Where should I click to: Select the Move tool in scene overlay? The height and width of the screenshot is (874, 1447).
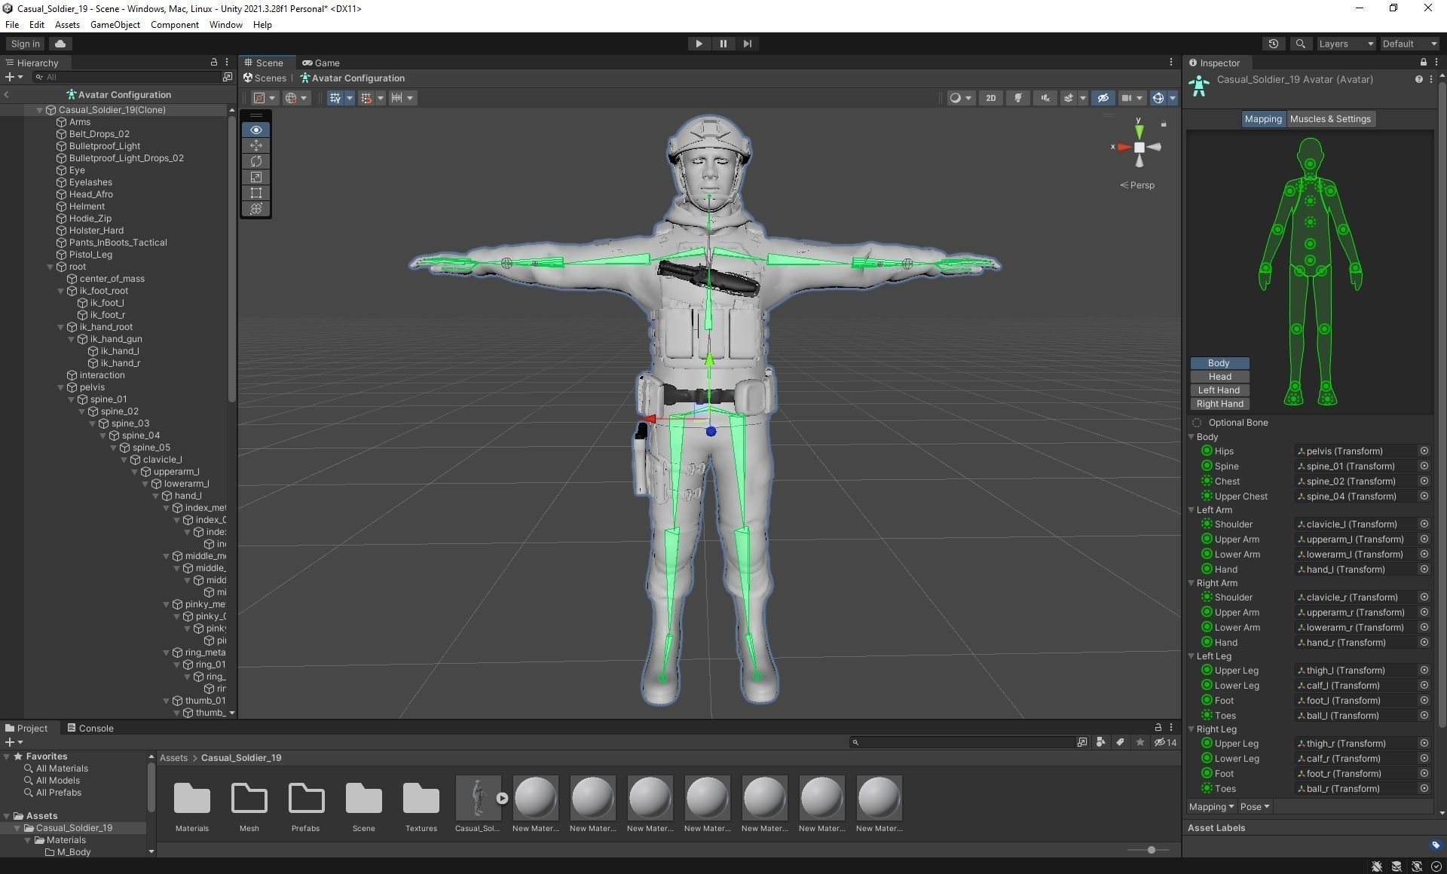pyautogui.click(x=256, y=145)
